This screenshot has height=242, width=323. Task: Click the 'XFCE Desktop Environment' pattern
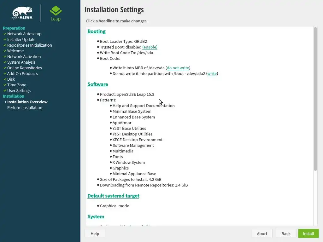pos(138,140)
